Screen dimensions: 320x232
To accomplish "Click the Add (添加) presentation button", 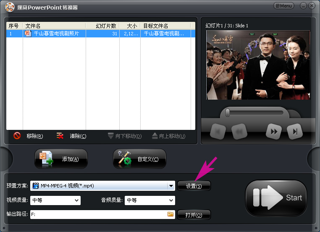I will coord(61,159).
